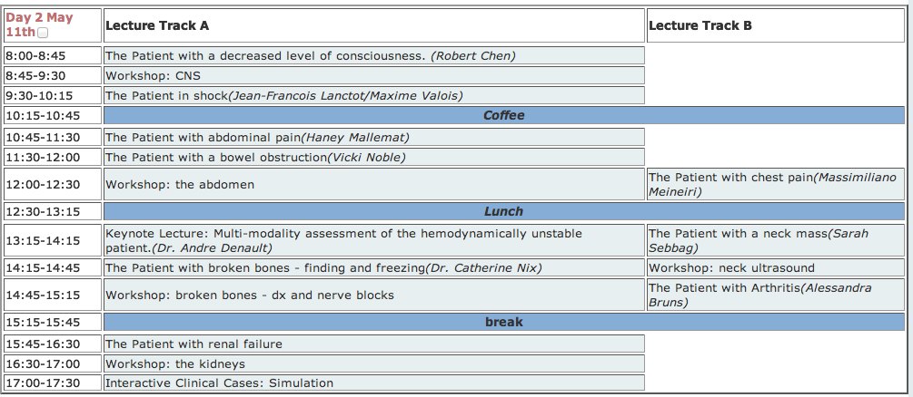Click the Lunch row
The image size is (913, 397).
coord(503,212)
